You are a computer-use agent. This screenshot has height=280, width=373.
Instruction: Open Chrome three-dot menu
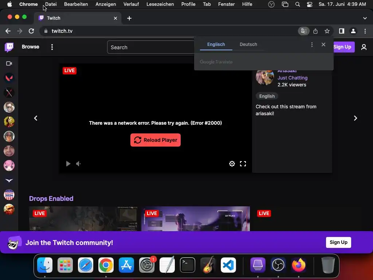click(365, 31)
